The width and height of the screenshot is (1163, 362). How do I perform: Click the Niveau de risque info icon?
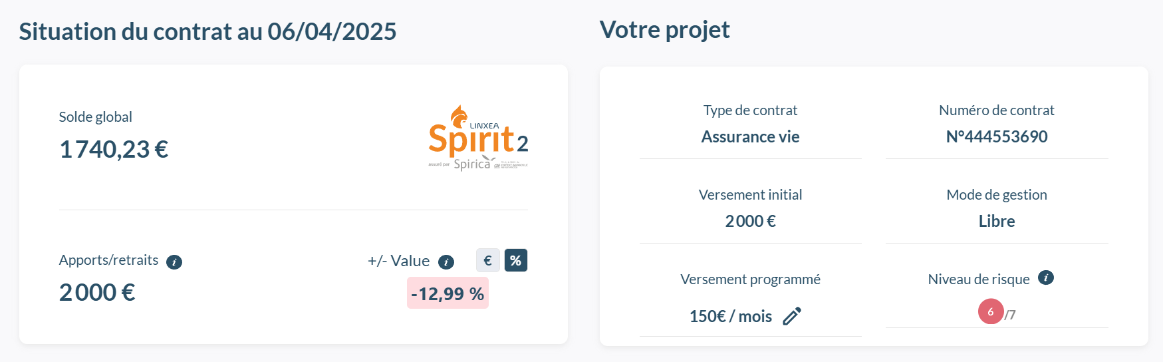[1046, 277]
